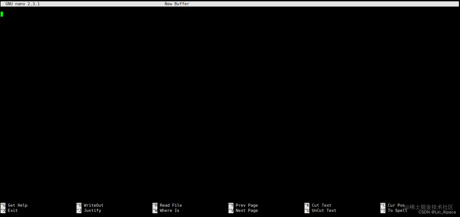Viewport: 460px width, 217px height.
Task: Click the ^J Justify shortcut
Action: click(89, 210)
